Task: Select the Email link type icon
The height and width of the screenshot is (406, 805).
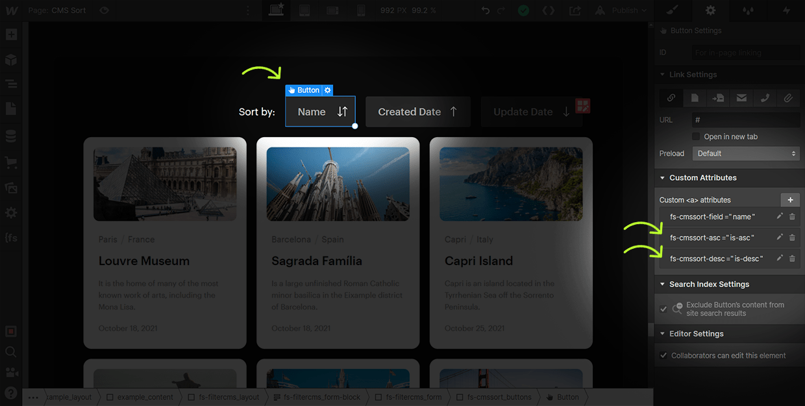Action: 741,98
